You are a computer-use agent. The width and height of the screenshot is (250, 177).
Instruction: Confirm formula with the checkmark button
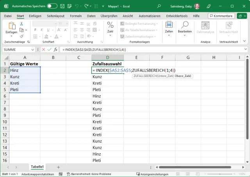(x=49, y=50)
